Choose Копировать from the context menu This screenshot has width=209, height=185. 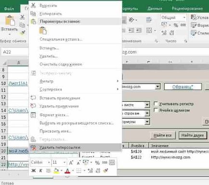click(51, 14)
